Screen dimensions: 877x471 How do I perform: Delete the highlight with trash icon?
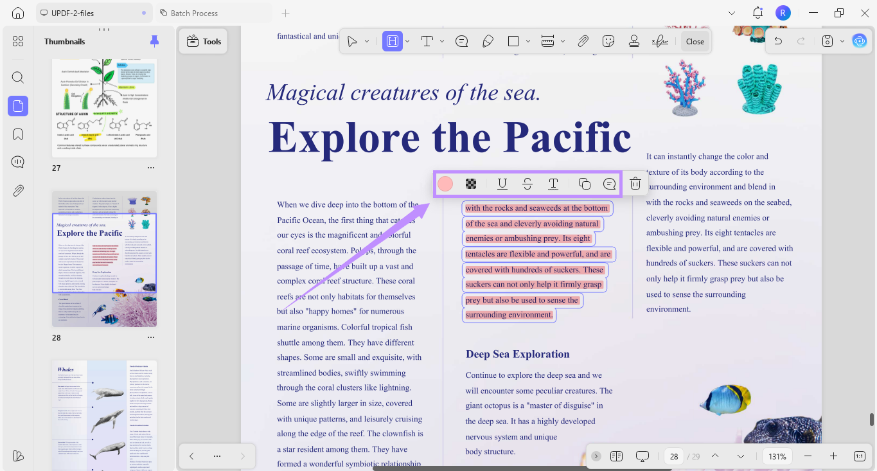point(635,184)
